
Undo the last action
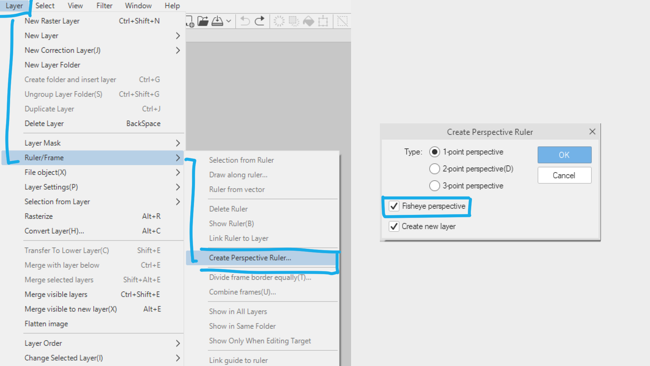(x=244, y=21)
